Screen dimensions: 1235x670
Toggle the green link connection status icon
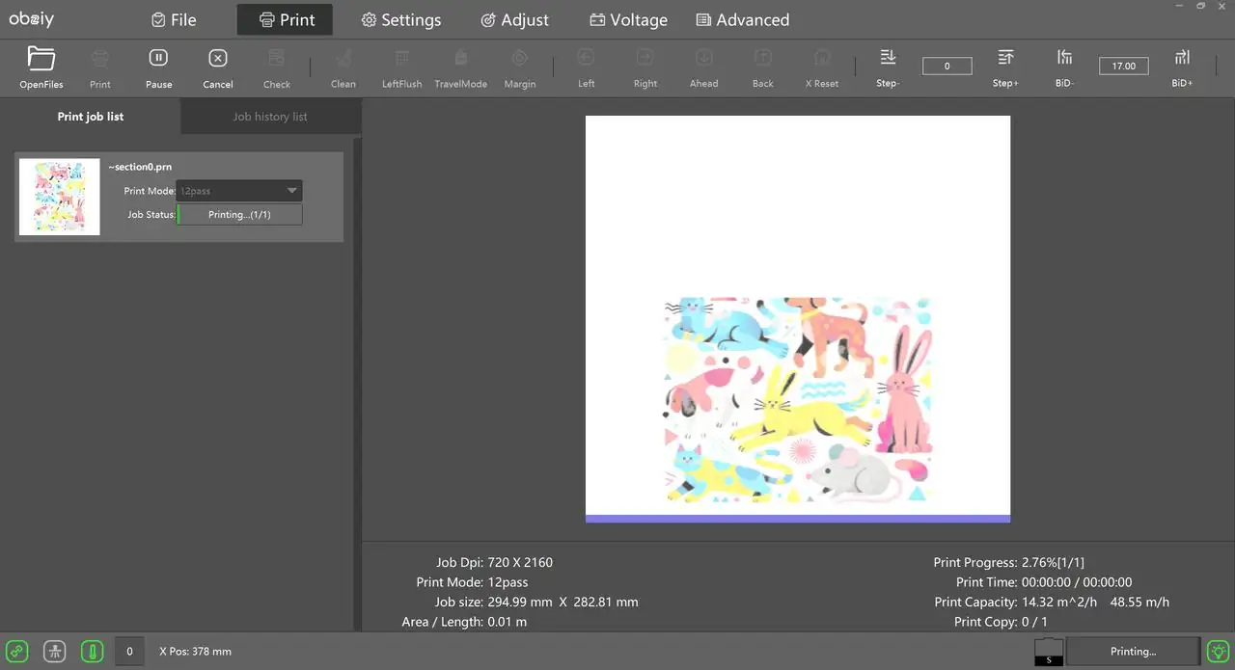(x=18, y=651)
